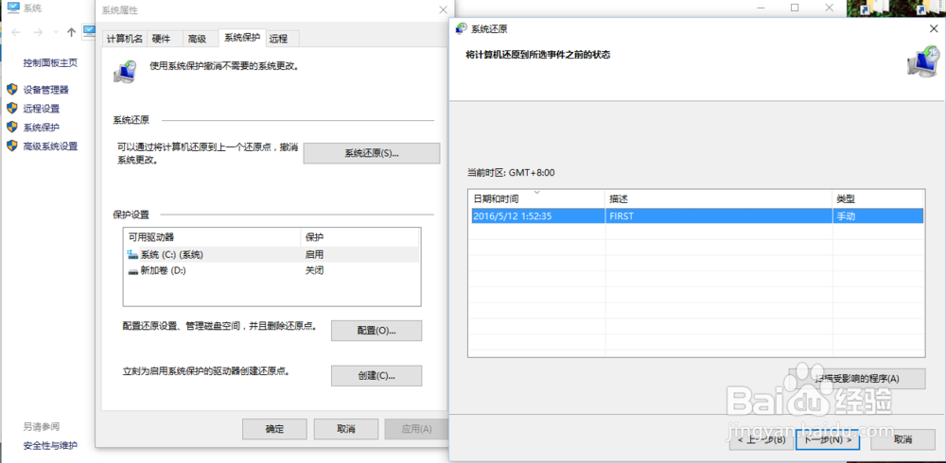Switch to 高级 tab
Viewport: 946px width, 463px height.
[x=198, y=39]
